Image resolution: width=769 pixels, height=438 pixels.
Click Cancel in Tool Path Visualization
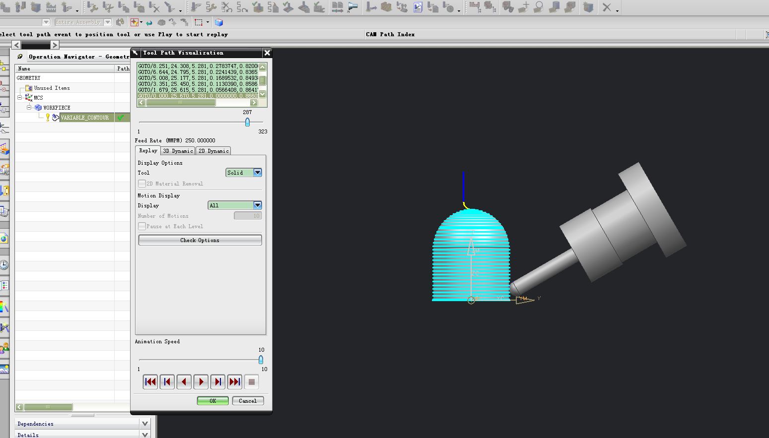(x=248, y=401)
